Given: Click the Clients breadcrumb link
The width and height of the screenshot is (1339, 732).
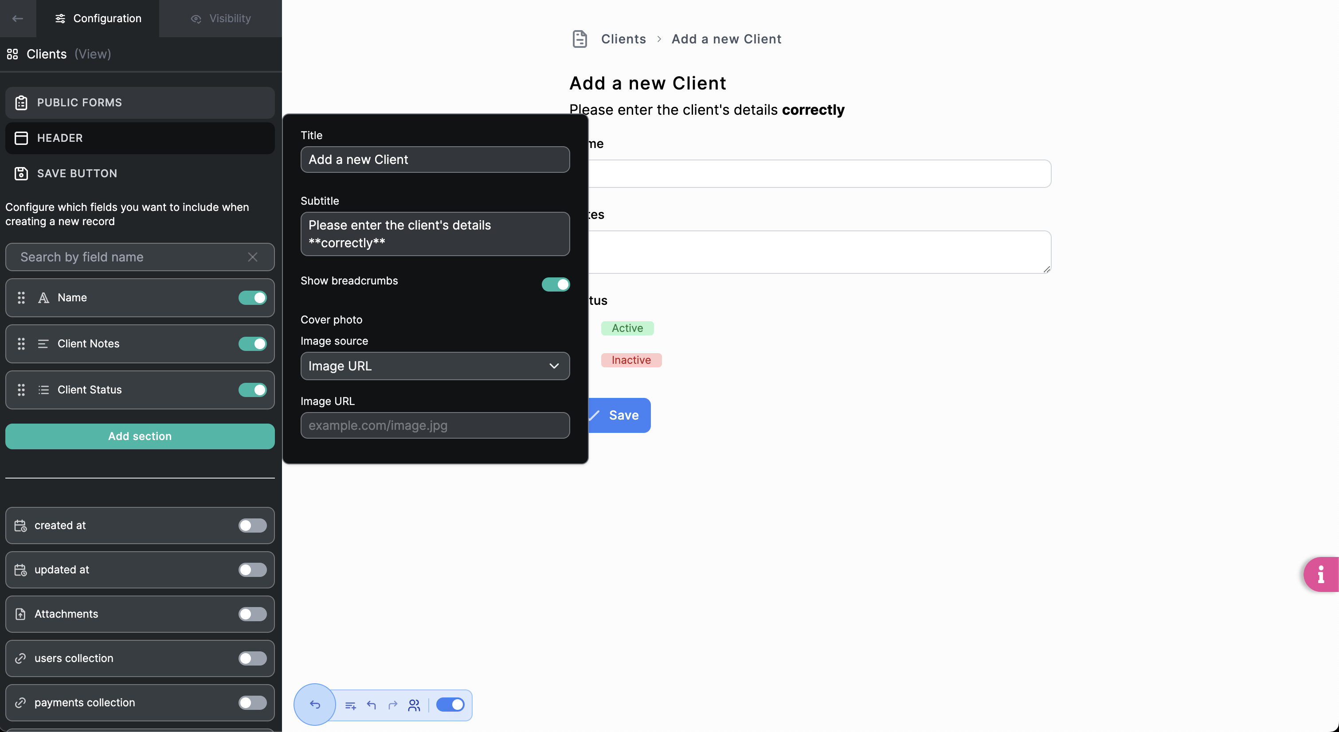Looking at the screenshot, I should pos(623,39).
